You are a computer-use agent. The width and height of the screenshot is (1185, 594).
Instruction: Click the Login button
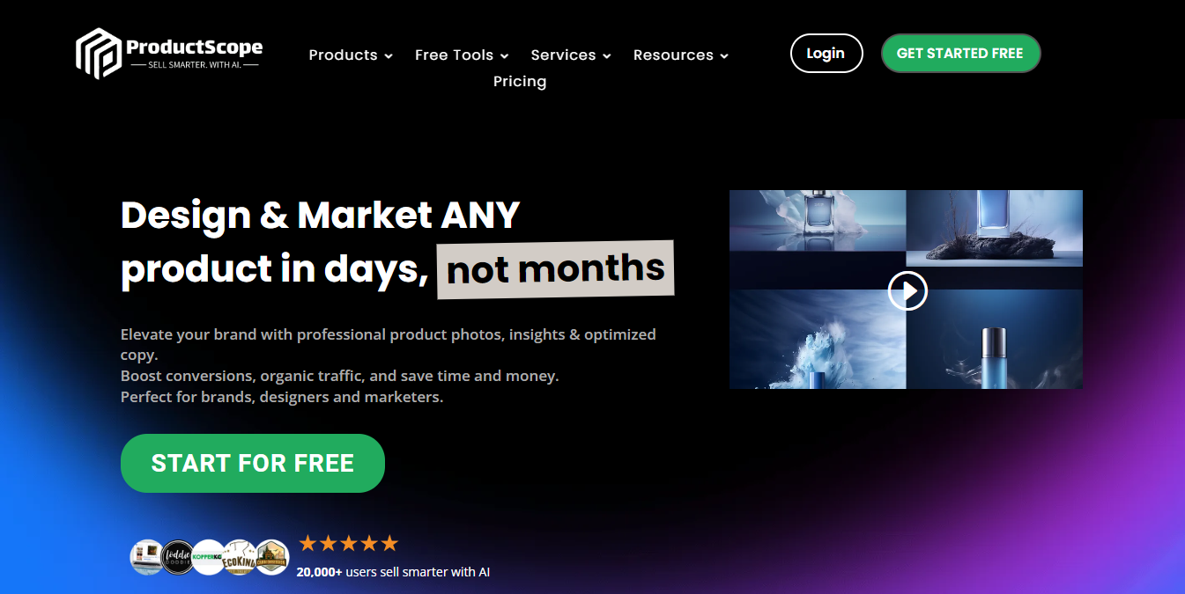coord(826,53)
